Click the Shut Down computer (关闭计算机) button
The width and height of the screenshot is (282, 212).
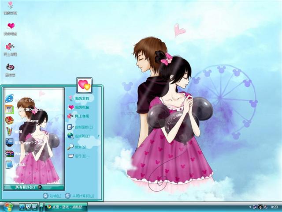point(79,196)
